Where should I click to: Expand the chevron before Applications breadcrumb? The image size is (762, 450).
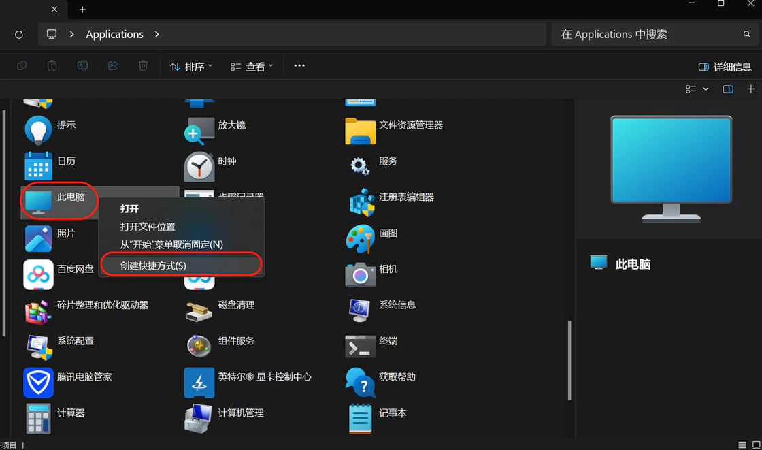click(72, 35)
